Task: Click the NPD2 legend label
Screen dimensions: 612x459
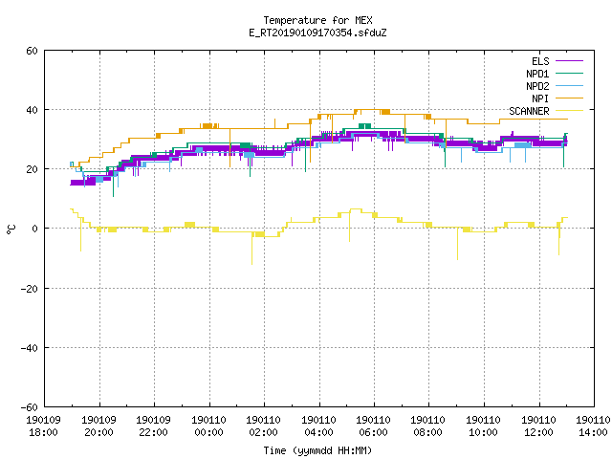Action: 537,86
